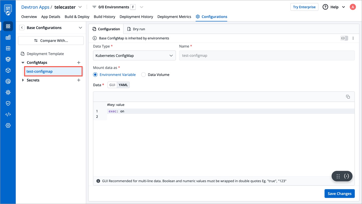
Task: Switch to the Dry run tab
Action: point(136,29)
